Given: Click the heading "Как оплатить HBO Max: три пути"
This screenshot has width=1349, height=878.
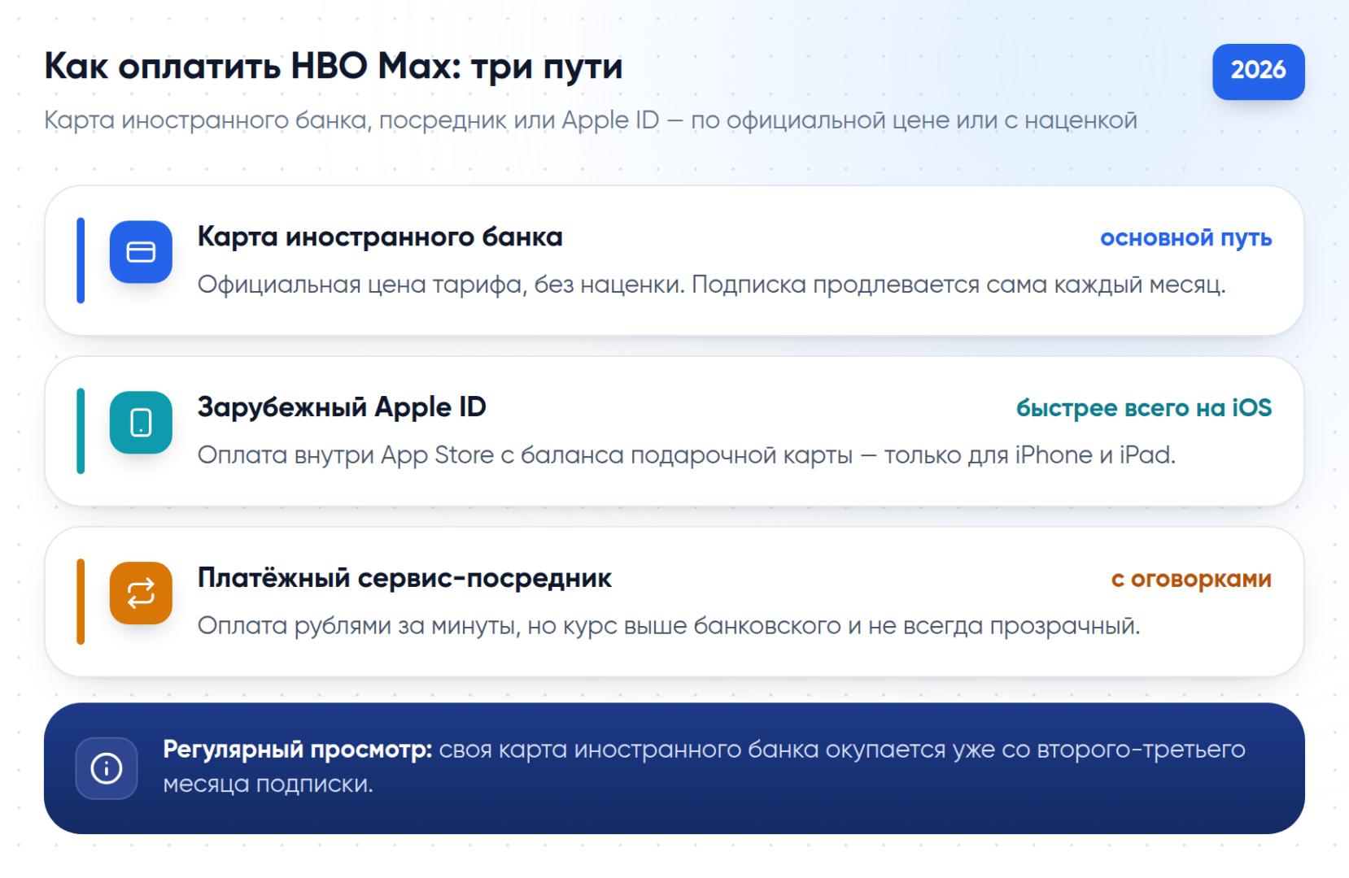Looking at the screenshot, I should [334, 66].
